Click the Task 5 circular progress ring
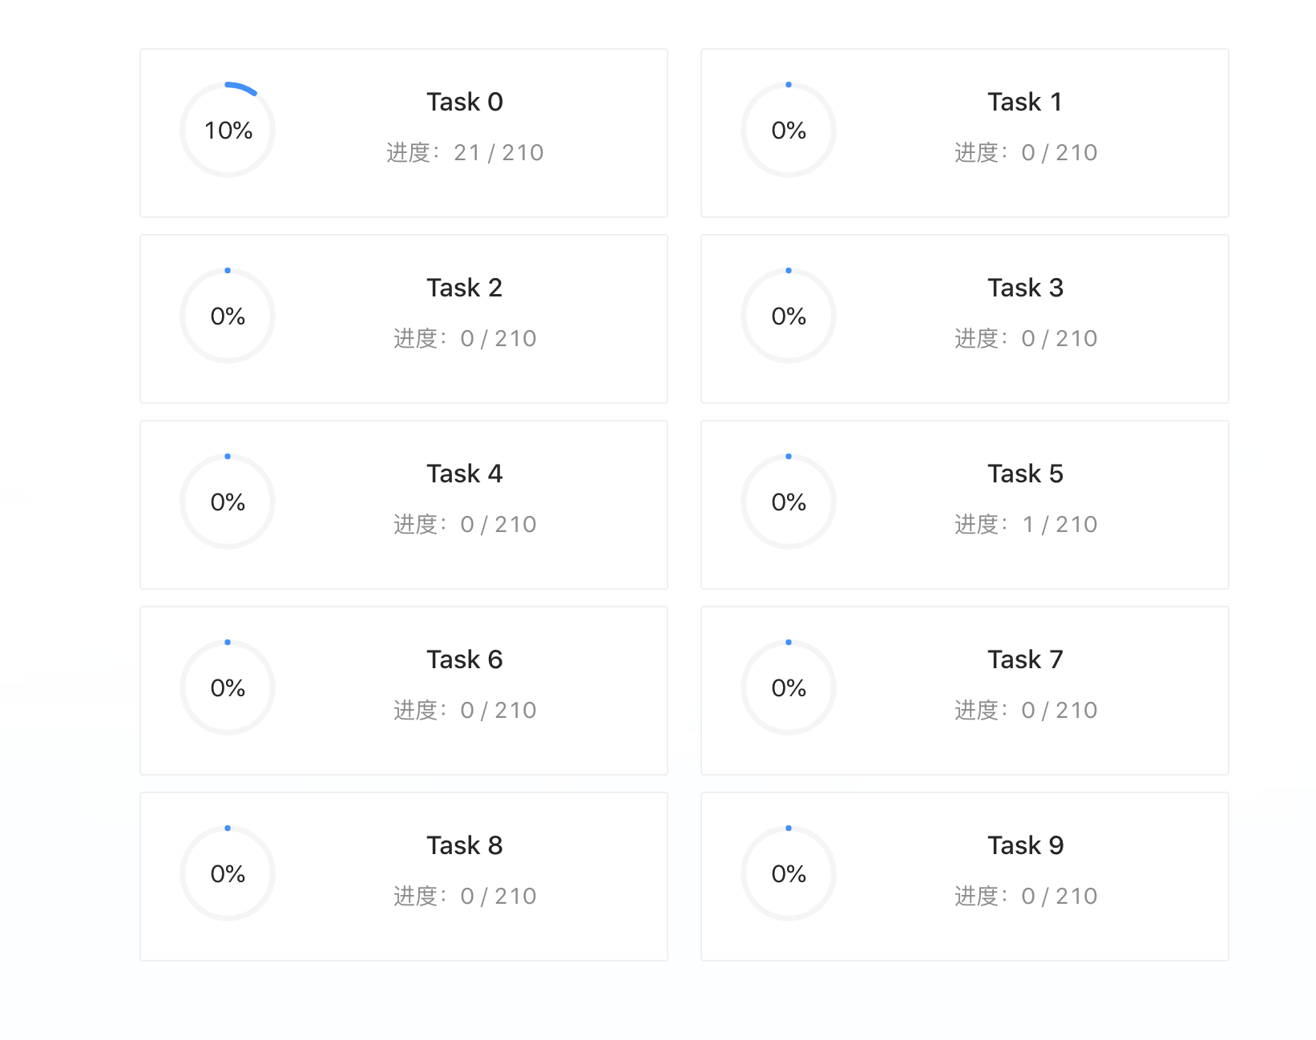The width and height of the screenshot is (1316, 1040). [789, 502]
